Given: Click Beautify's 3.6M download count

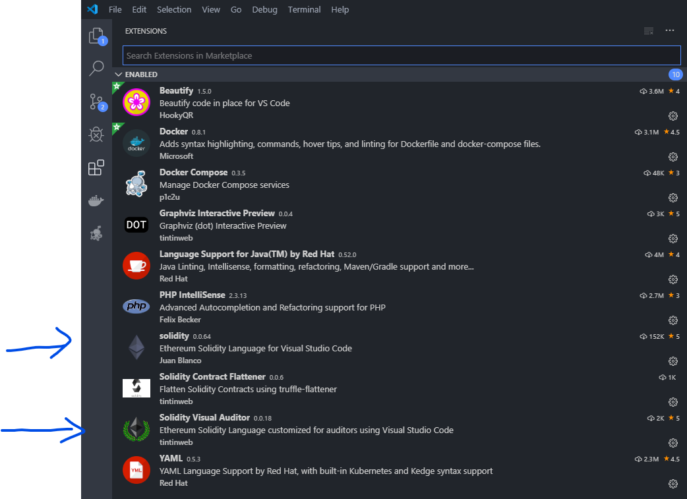Looking at the screenshot, I should coord(651,91).
